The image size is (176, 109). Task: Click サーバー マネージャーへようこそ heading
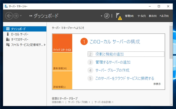pos(68,28)
